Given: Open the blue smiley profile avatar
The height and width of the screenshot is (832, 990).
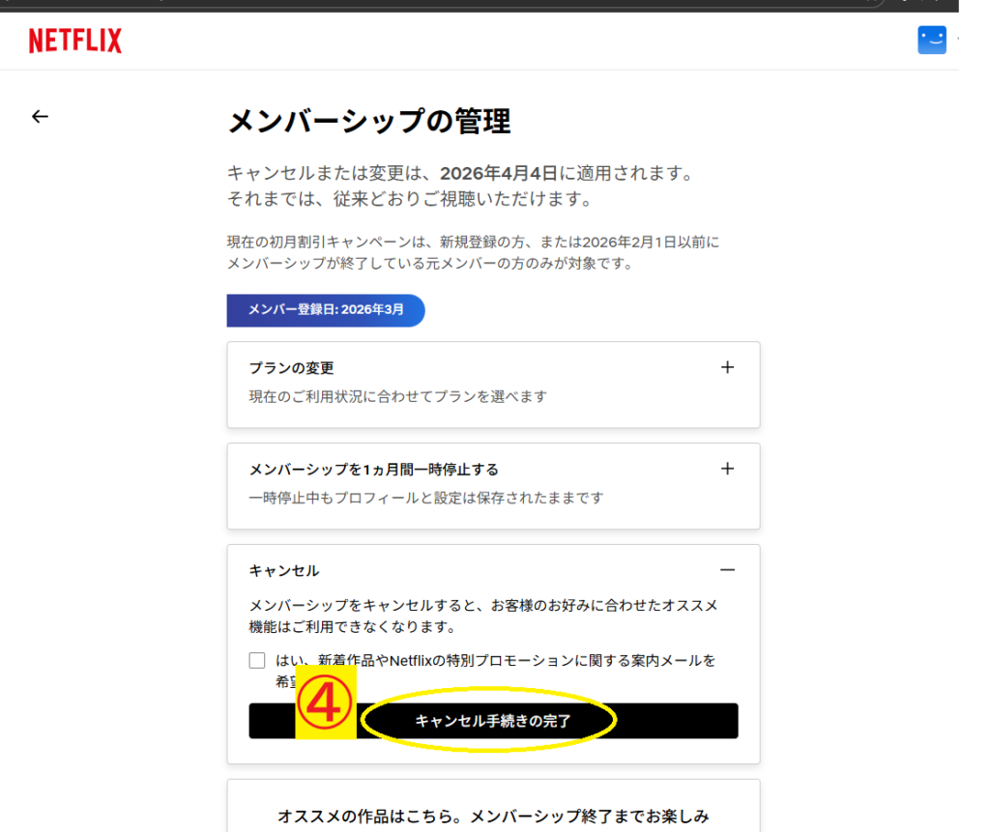Looking at the screenshot, I should point(931,40).
